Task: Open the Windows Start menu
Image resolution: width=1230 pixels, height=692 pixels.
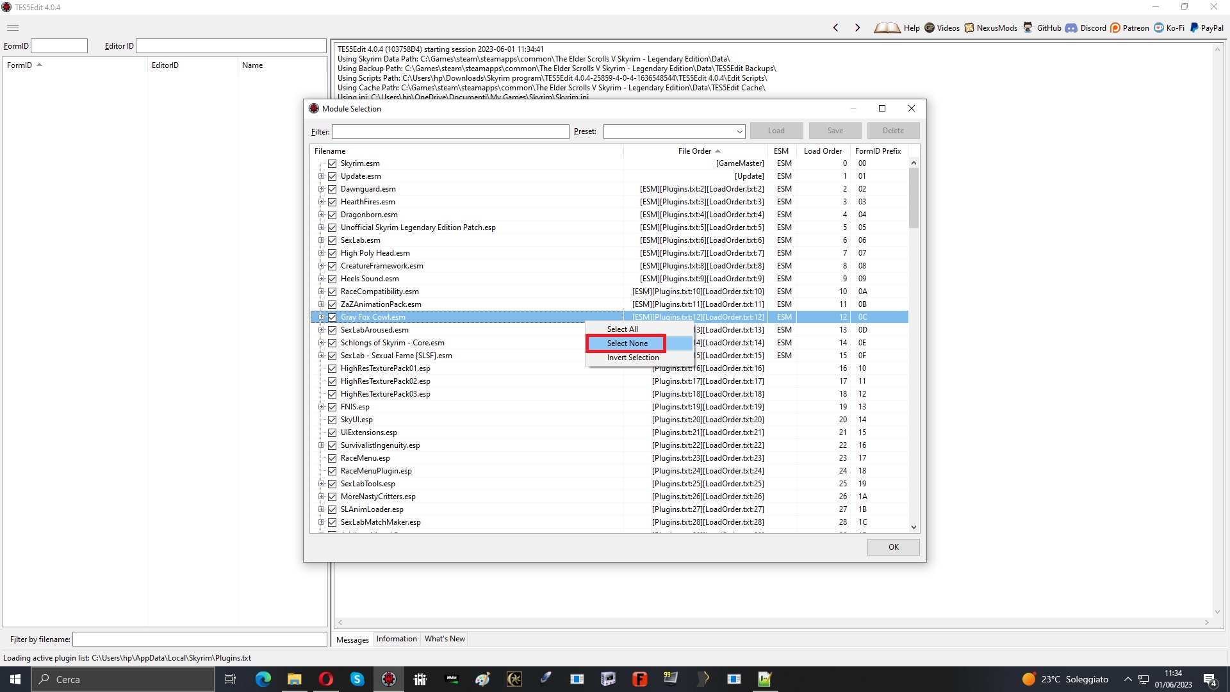Action: tap(15, 679)
